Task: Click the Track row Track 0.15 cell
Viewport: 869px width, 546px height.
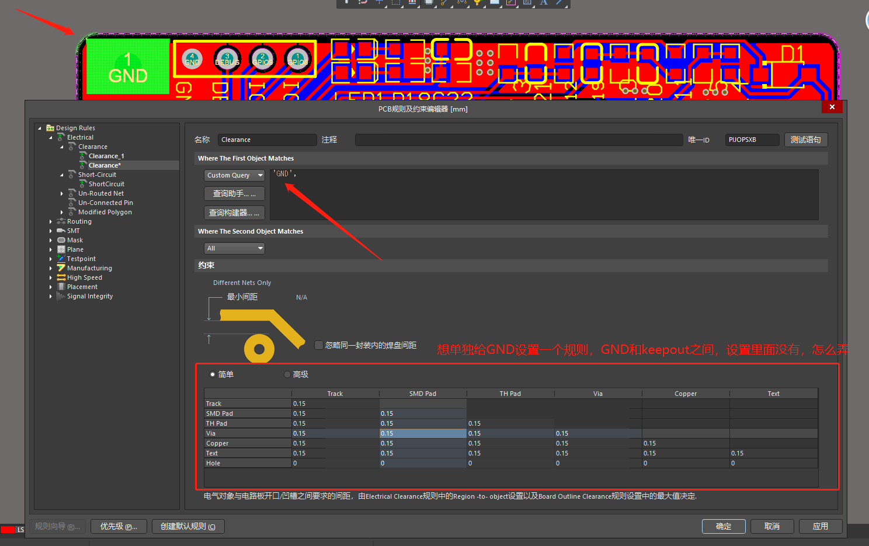Action: click(335, 404)
